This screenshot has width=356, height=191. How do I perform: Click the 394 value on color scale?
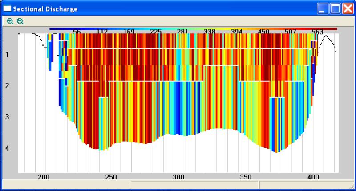tap(237, 32)
